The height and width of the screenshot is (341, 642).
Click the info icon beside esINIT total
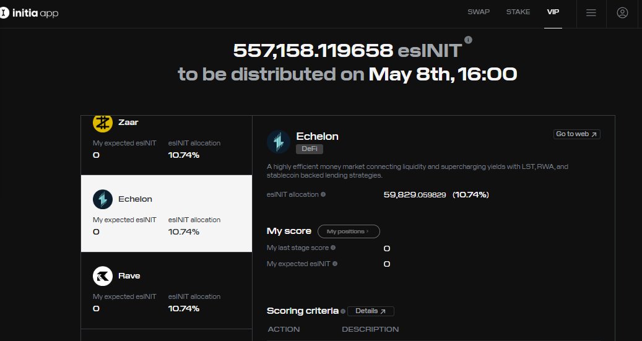[x=468, y=40]
